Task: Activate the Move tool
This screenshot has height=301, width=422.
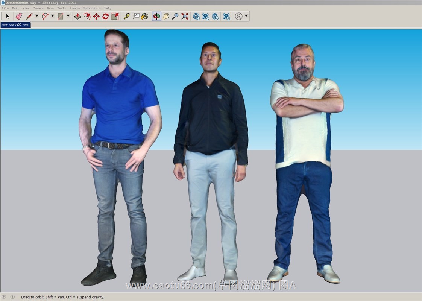Action: pos(96,16)
